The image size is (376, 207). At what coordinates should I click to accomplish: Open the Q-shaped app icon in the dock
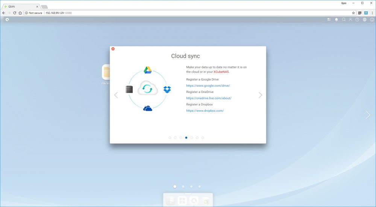click(x=194, y=201)
